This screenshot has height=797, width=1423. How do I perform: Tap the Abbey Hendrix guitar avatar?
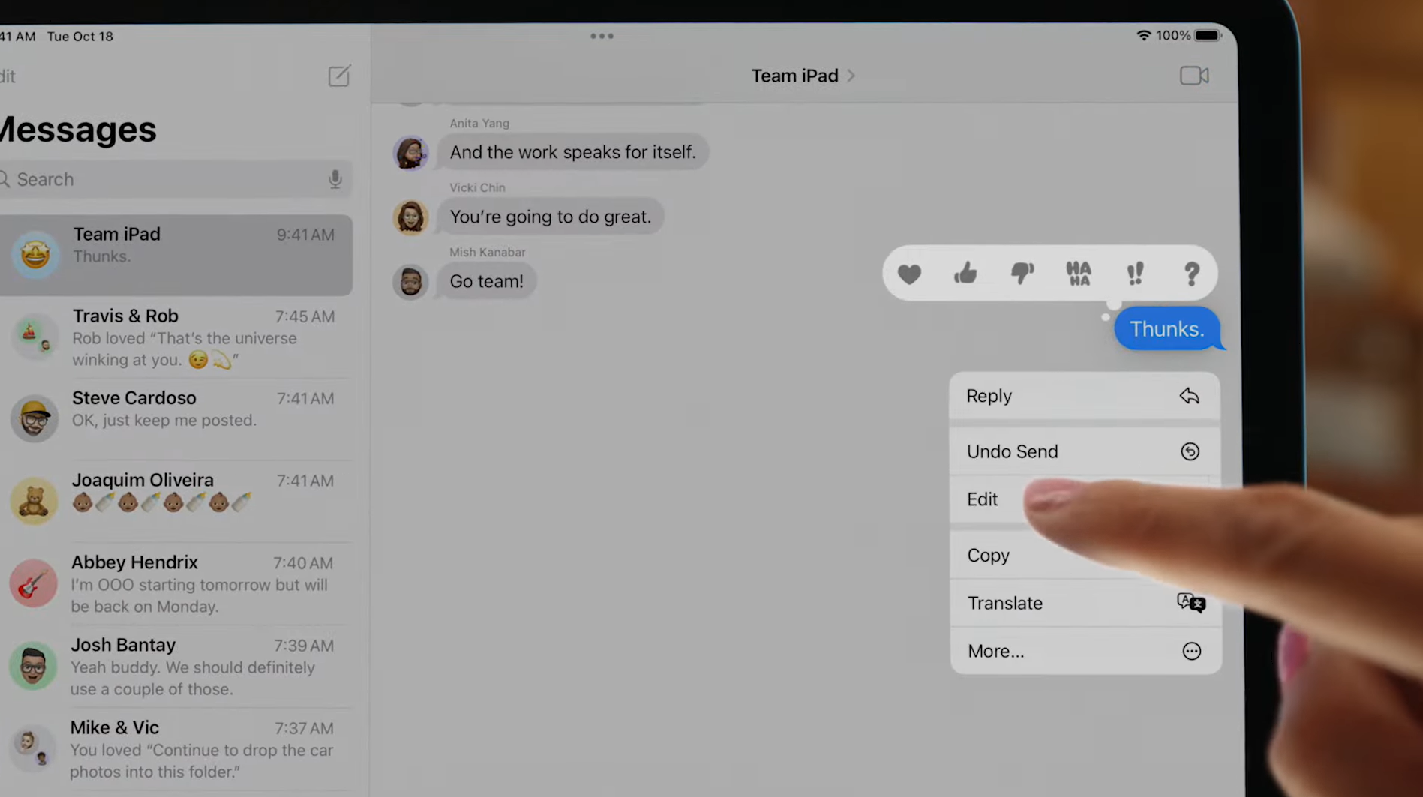[33, 583]
